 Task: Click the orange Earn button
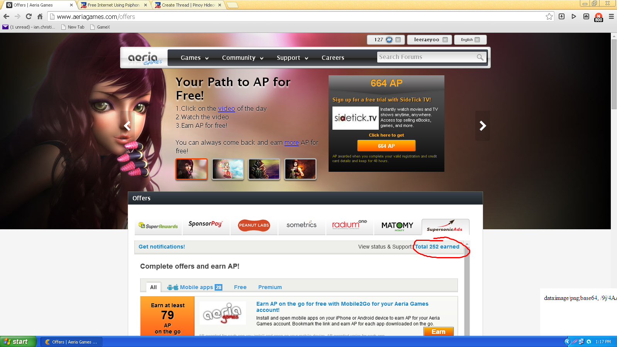coord(438,332)
